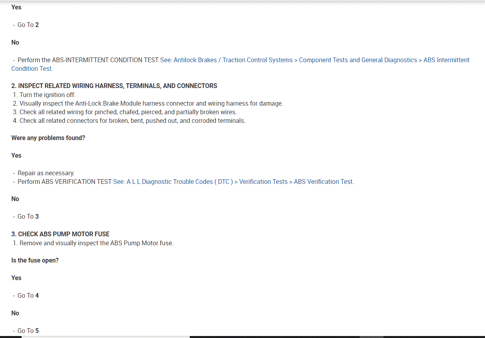Click step 'Turn the ignition off.'

coord(47,95)
